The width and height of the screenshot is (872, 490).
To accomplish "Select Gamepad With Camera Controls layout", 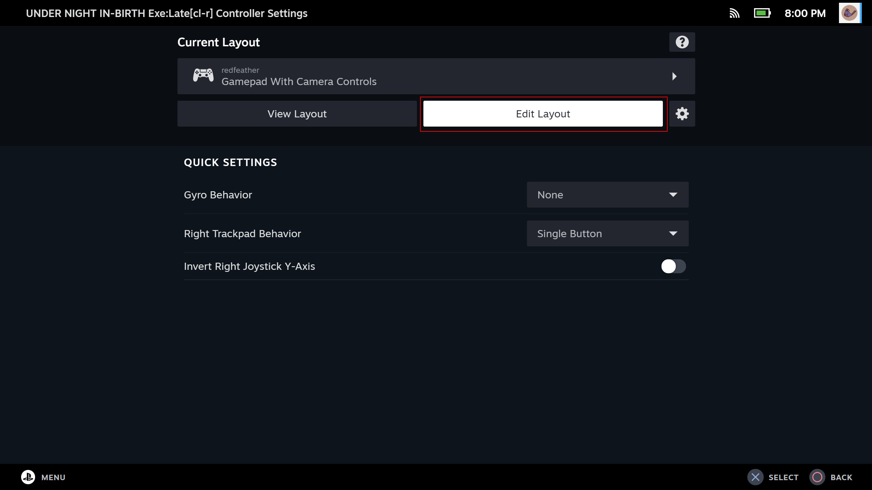I will coord(299,81).
